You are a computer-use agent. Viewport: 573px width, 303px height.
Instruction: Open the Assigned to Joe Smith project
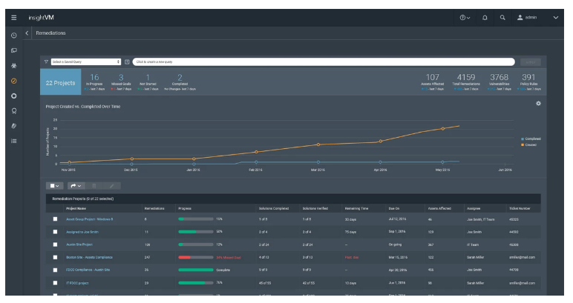(82, 232)
